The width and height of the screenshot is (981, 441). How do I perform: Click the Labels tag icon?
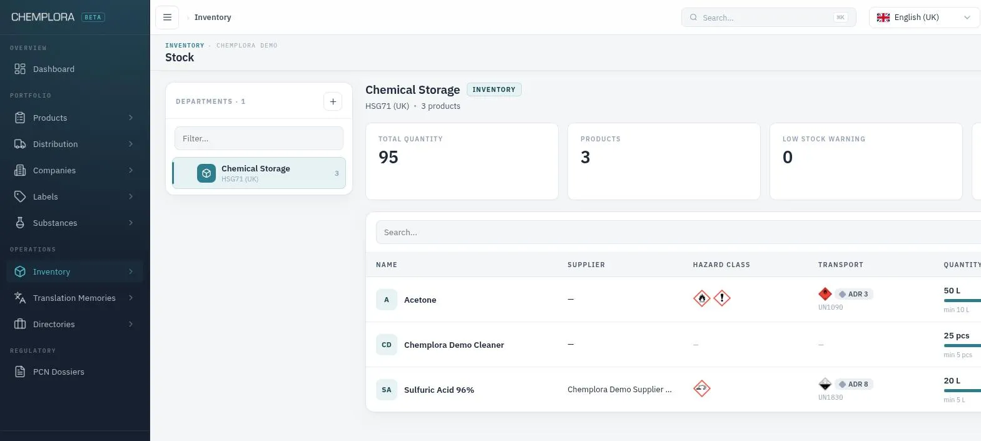[20, 196]
